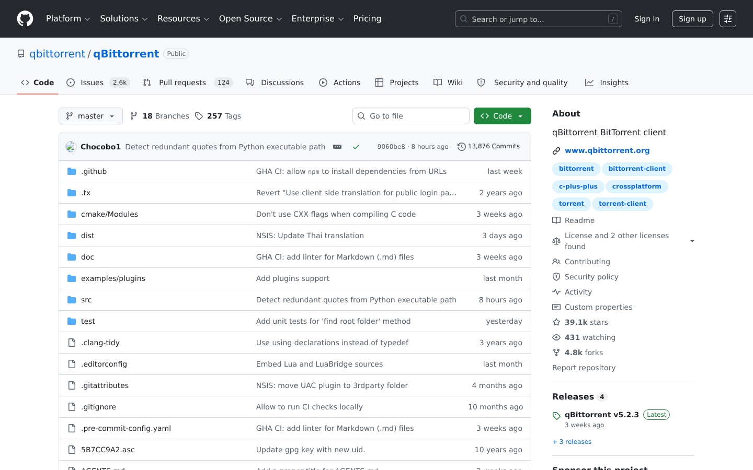Click the cmake/Modules folder icon

click(72, 214)
